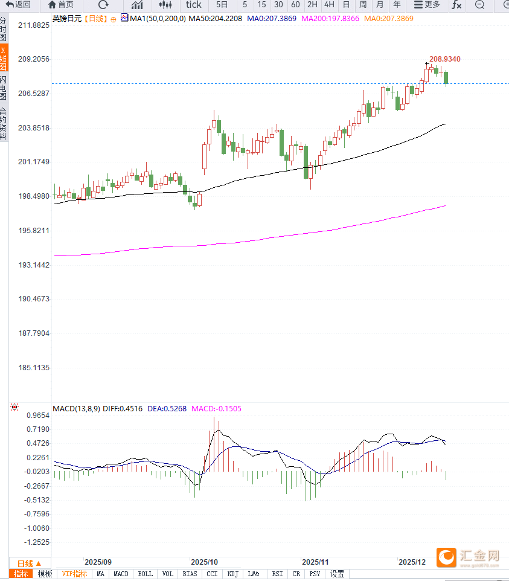The height and width of the screenshot is (581, 509).
Task: Click the 汇金网 logo link
Action: 470,556
